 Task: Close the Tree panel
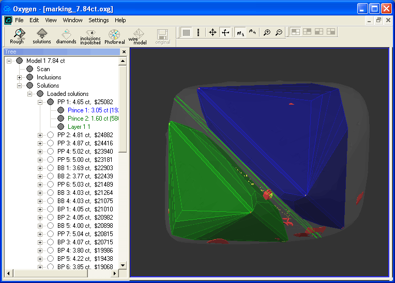[x=124, y=52]
